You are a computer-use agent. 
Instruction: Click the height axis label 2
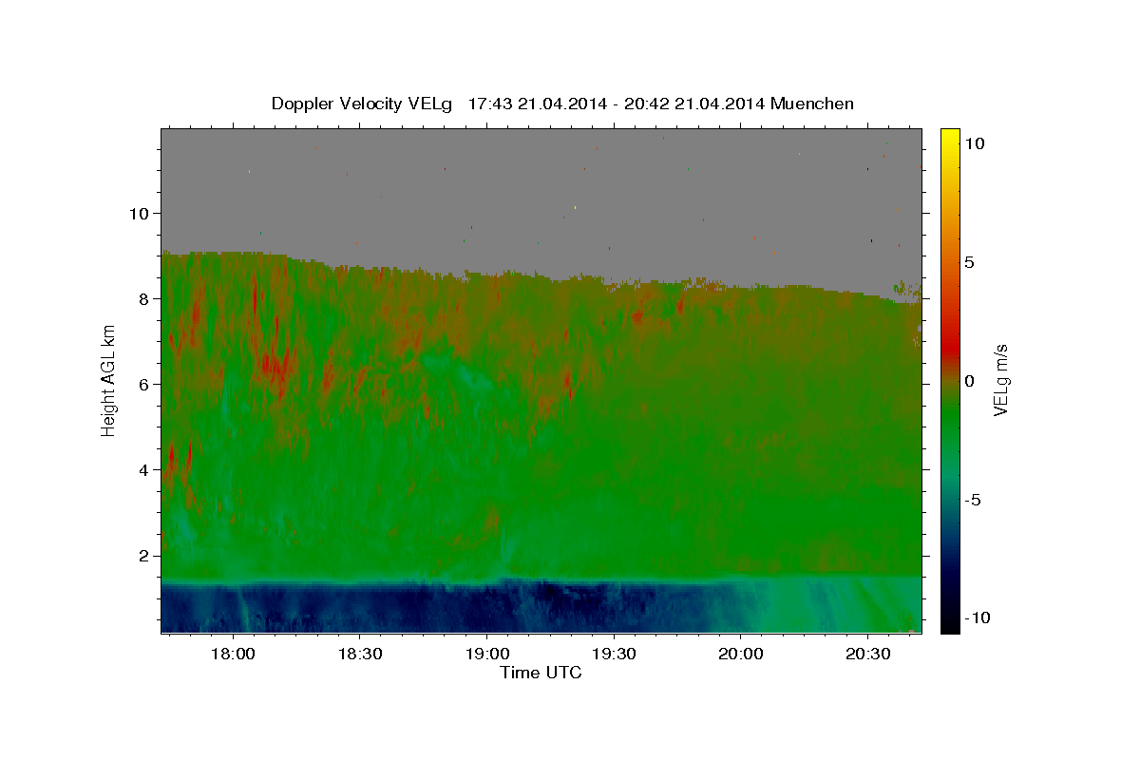(146, 555)
